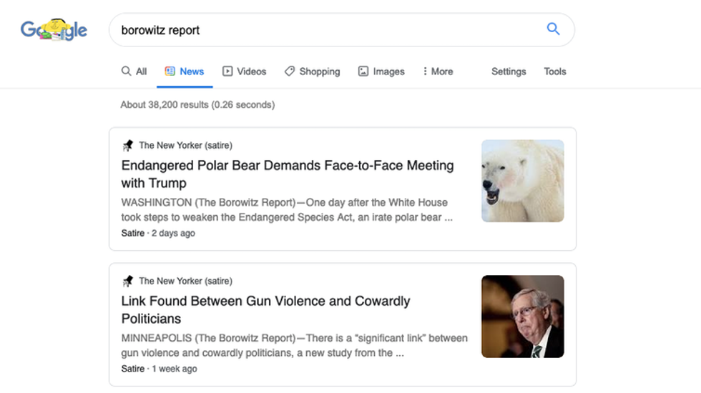The image size is (701, 393).
Task: Click The New Yorker (satire) source on first result
Action: pos(185,146)
